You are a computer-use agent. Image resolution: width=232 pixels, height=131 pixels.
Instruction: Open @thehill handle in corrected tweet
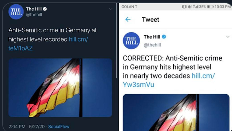click(x=152, y=45)
